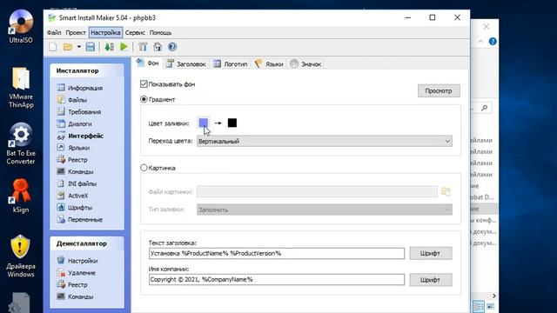Click the program Settings tools icon
Viewport: 557px width, 313px height.
tap(143, 47)
